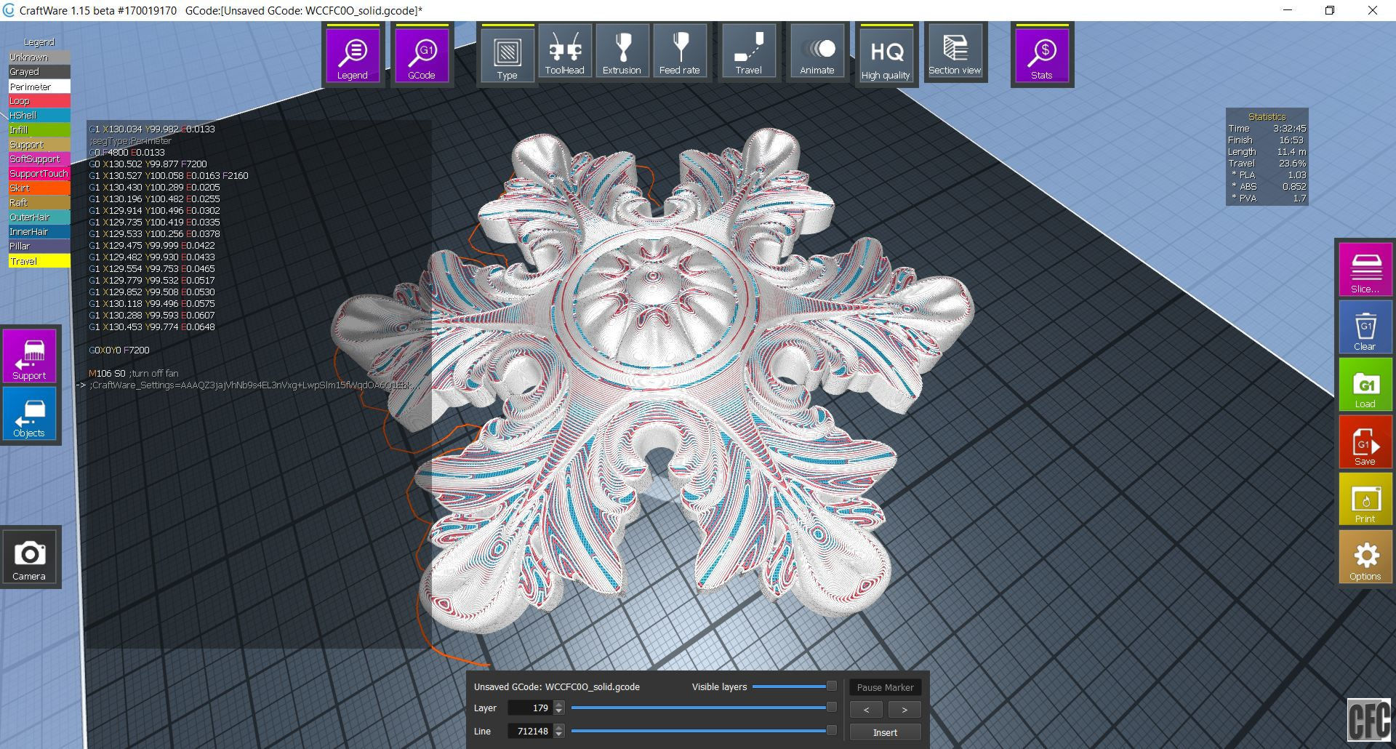The height and width of the screenshot is (749, 1396).
Task: Open the Section view
Action: [955, 52]
